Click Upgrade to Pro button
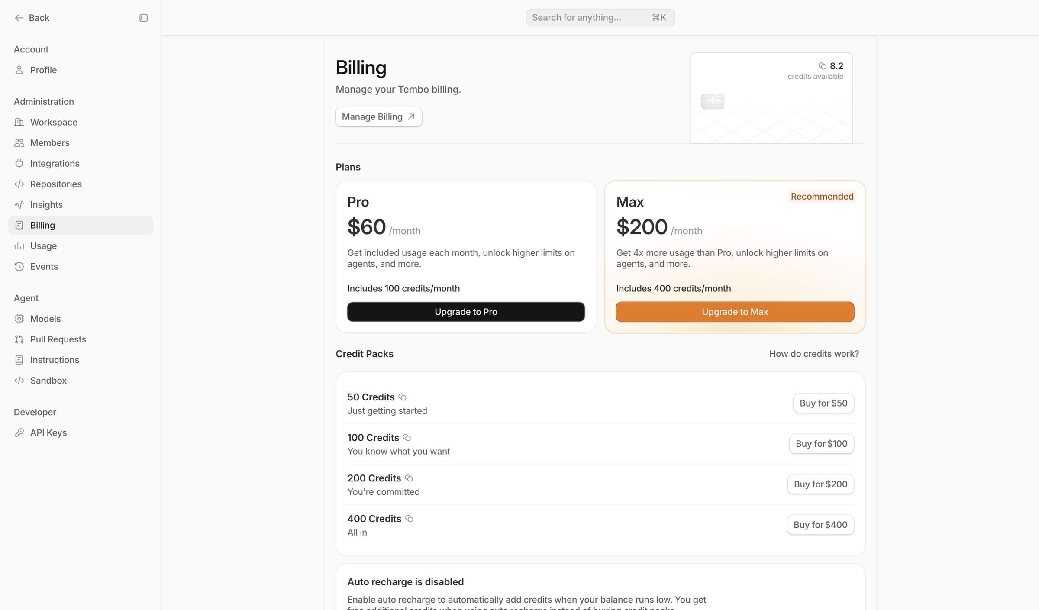 (466, 312)
